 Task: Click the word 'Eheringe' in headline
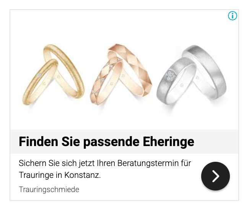pos(169,141)
